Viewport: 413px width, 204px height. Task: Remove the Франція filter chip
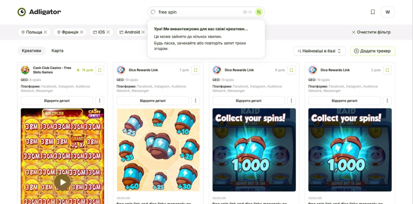point(81,32)
